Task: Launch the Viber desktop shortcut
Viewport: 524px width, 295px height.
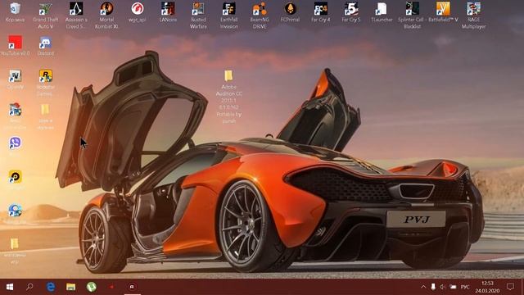Action: coord(15,143)
